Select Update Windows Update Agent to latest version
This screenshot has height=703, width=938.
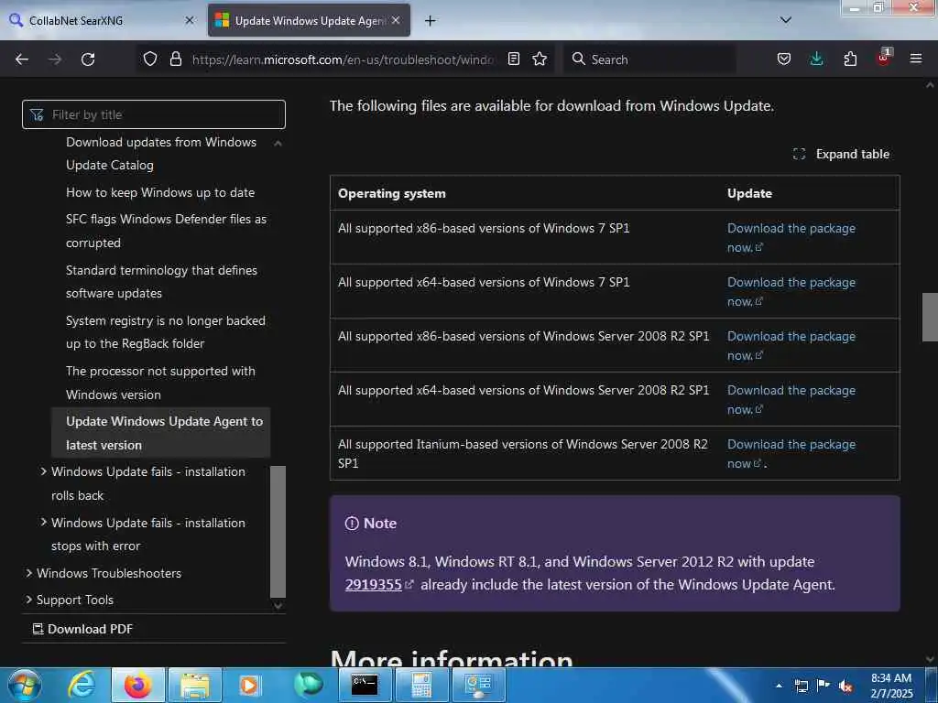click(x=161, y=433)
